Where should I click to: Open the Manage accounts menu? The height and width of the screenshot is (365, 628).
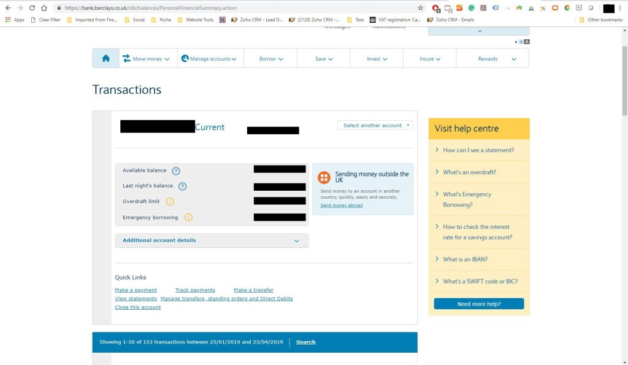tap(209, 58)
